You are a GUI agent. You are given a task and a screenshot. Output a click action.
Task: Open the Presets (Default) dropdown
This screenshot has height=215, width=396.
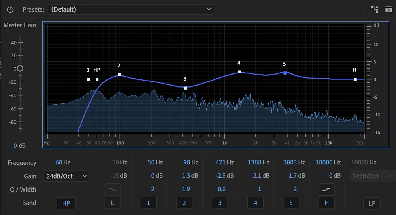(131, 9)
